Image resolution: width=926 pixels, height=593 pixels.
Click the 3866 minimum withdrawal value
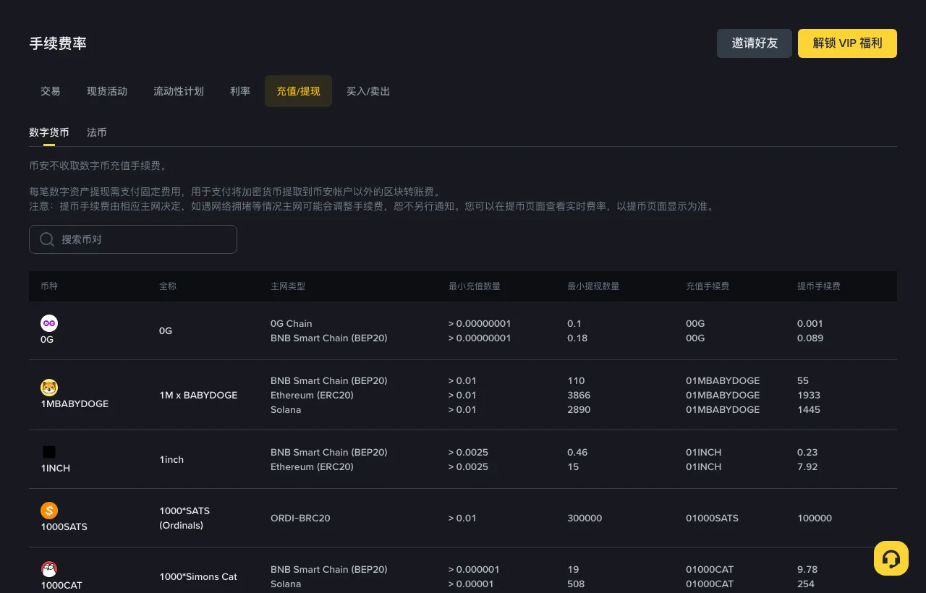[579, 395]
